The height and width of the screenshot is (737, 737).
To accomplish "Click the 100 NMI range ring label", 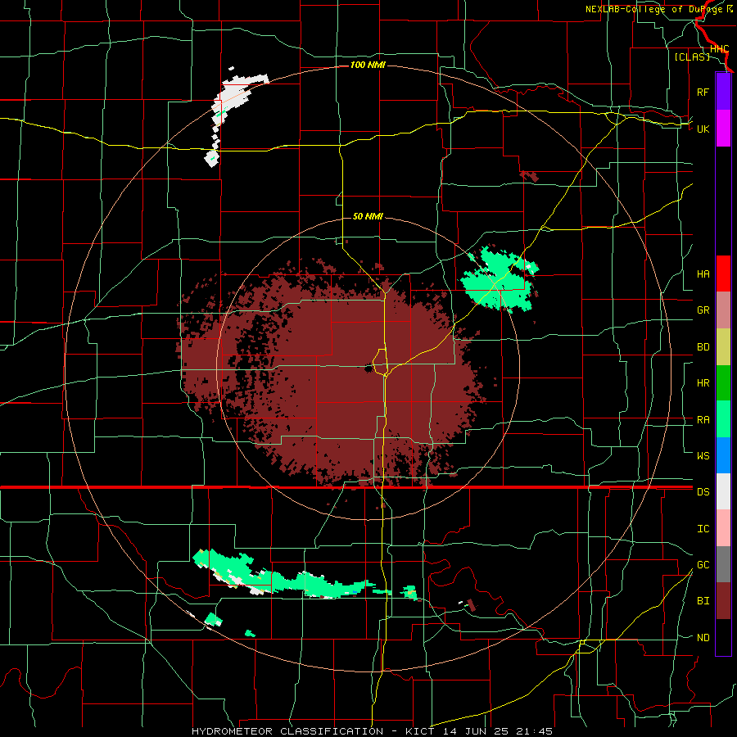I will 368,65.
